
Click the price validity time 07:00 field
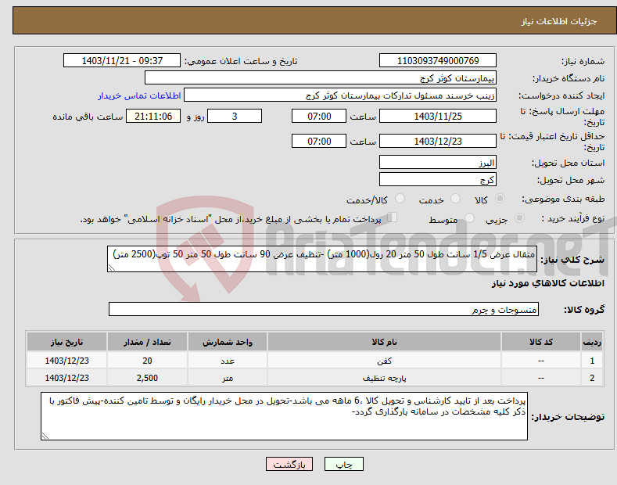(x=319, y=141)
